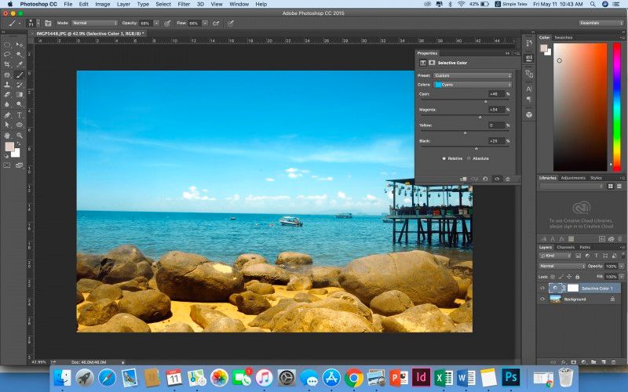Click the rainbow hue strip in Color panel
The image size is (628, 392).
(617, 107)
